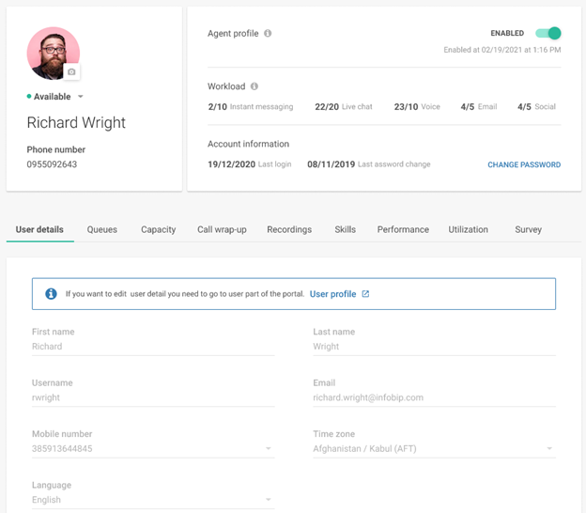586x513 pixels.
Task: Click the Change Password button
Action: coord(523,164)
